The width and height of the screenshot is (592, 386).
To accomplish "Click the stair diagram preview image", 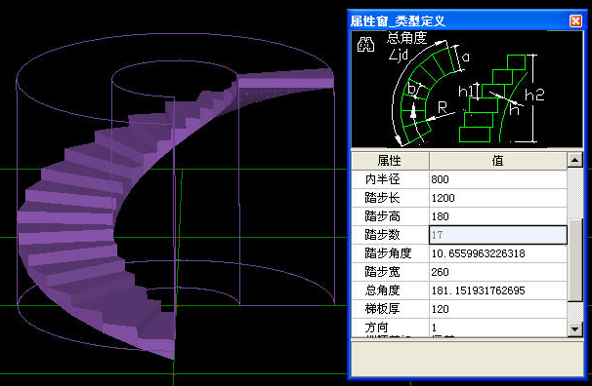I will (x=467, y=89).
